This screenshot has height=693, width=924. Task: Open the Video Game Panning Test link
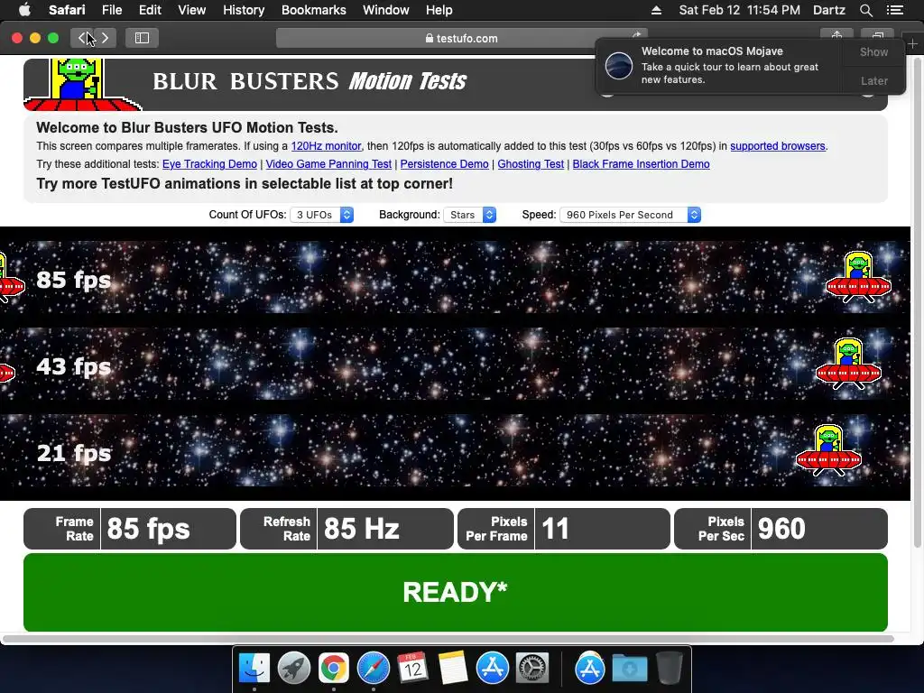click(328, 164)
